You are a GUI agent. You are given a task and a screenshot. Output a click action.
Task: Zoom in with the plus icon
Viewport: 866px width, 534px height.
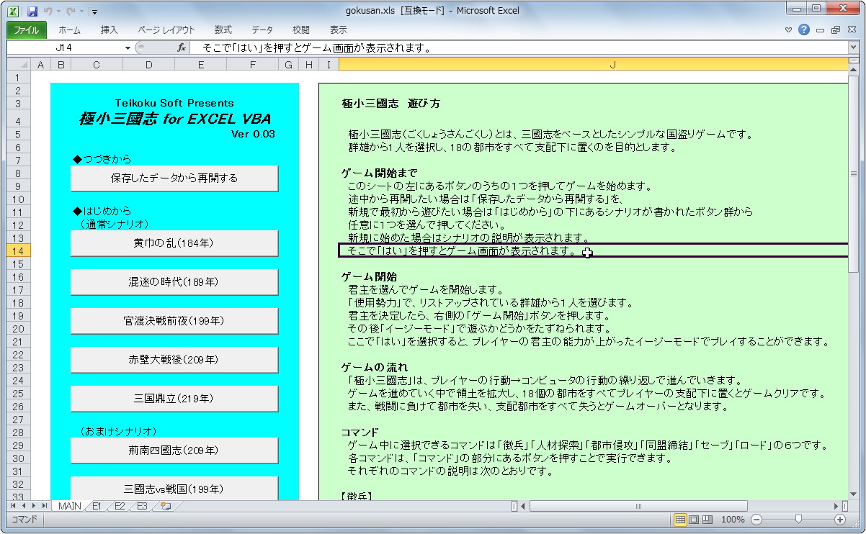(x=840, y=519)
